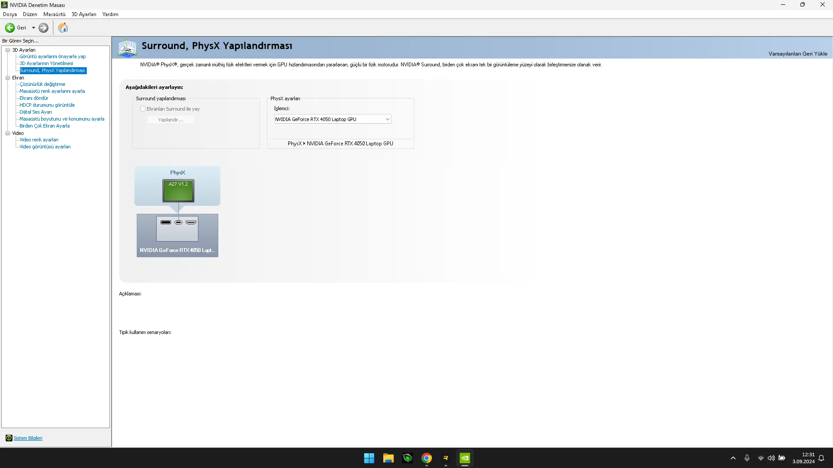
Task: Click the NVIDIA title bar app icon
Action: 4,5
